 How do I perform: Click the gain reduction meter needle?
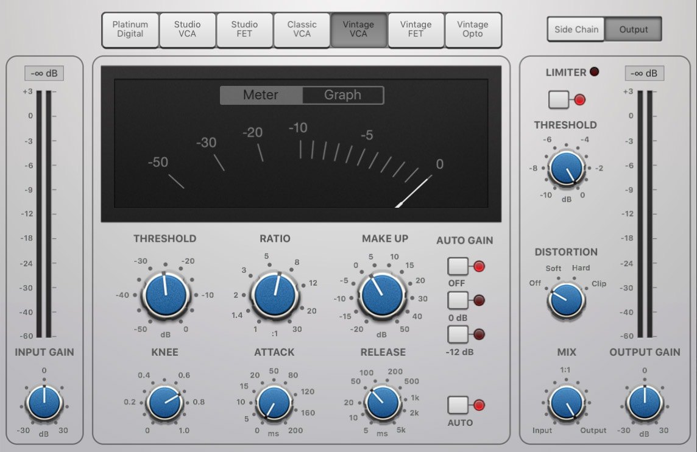point(414,191)
